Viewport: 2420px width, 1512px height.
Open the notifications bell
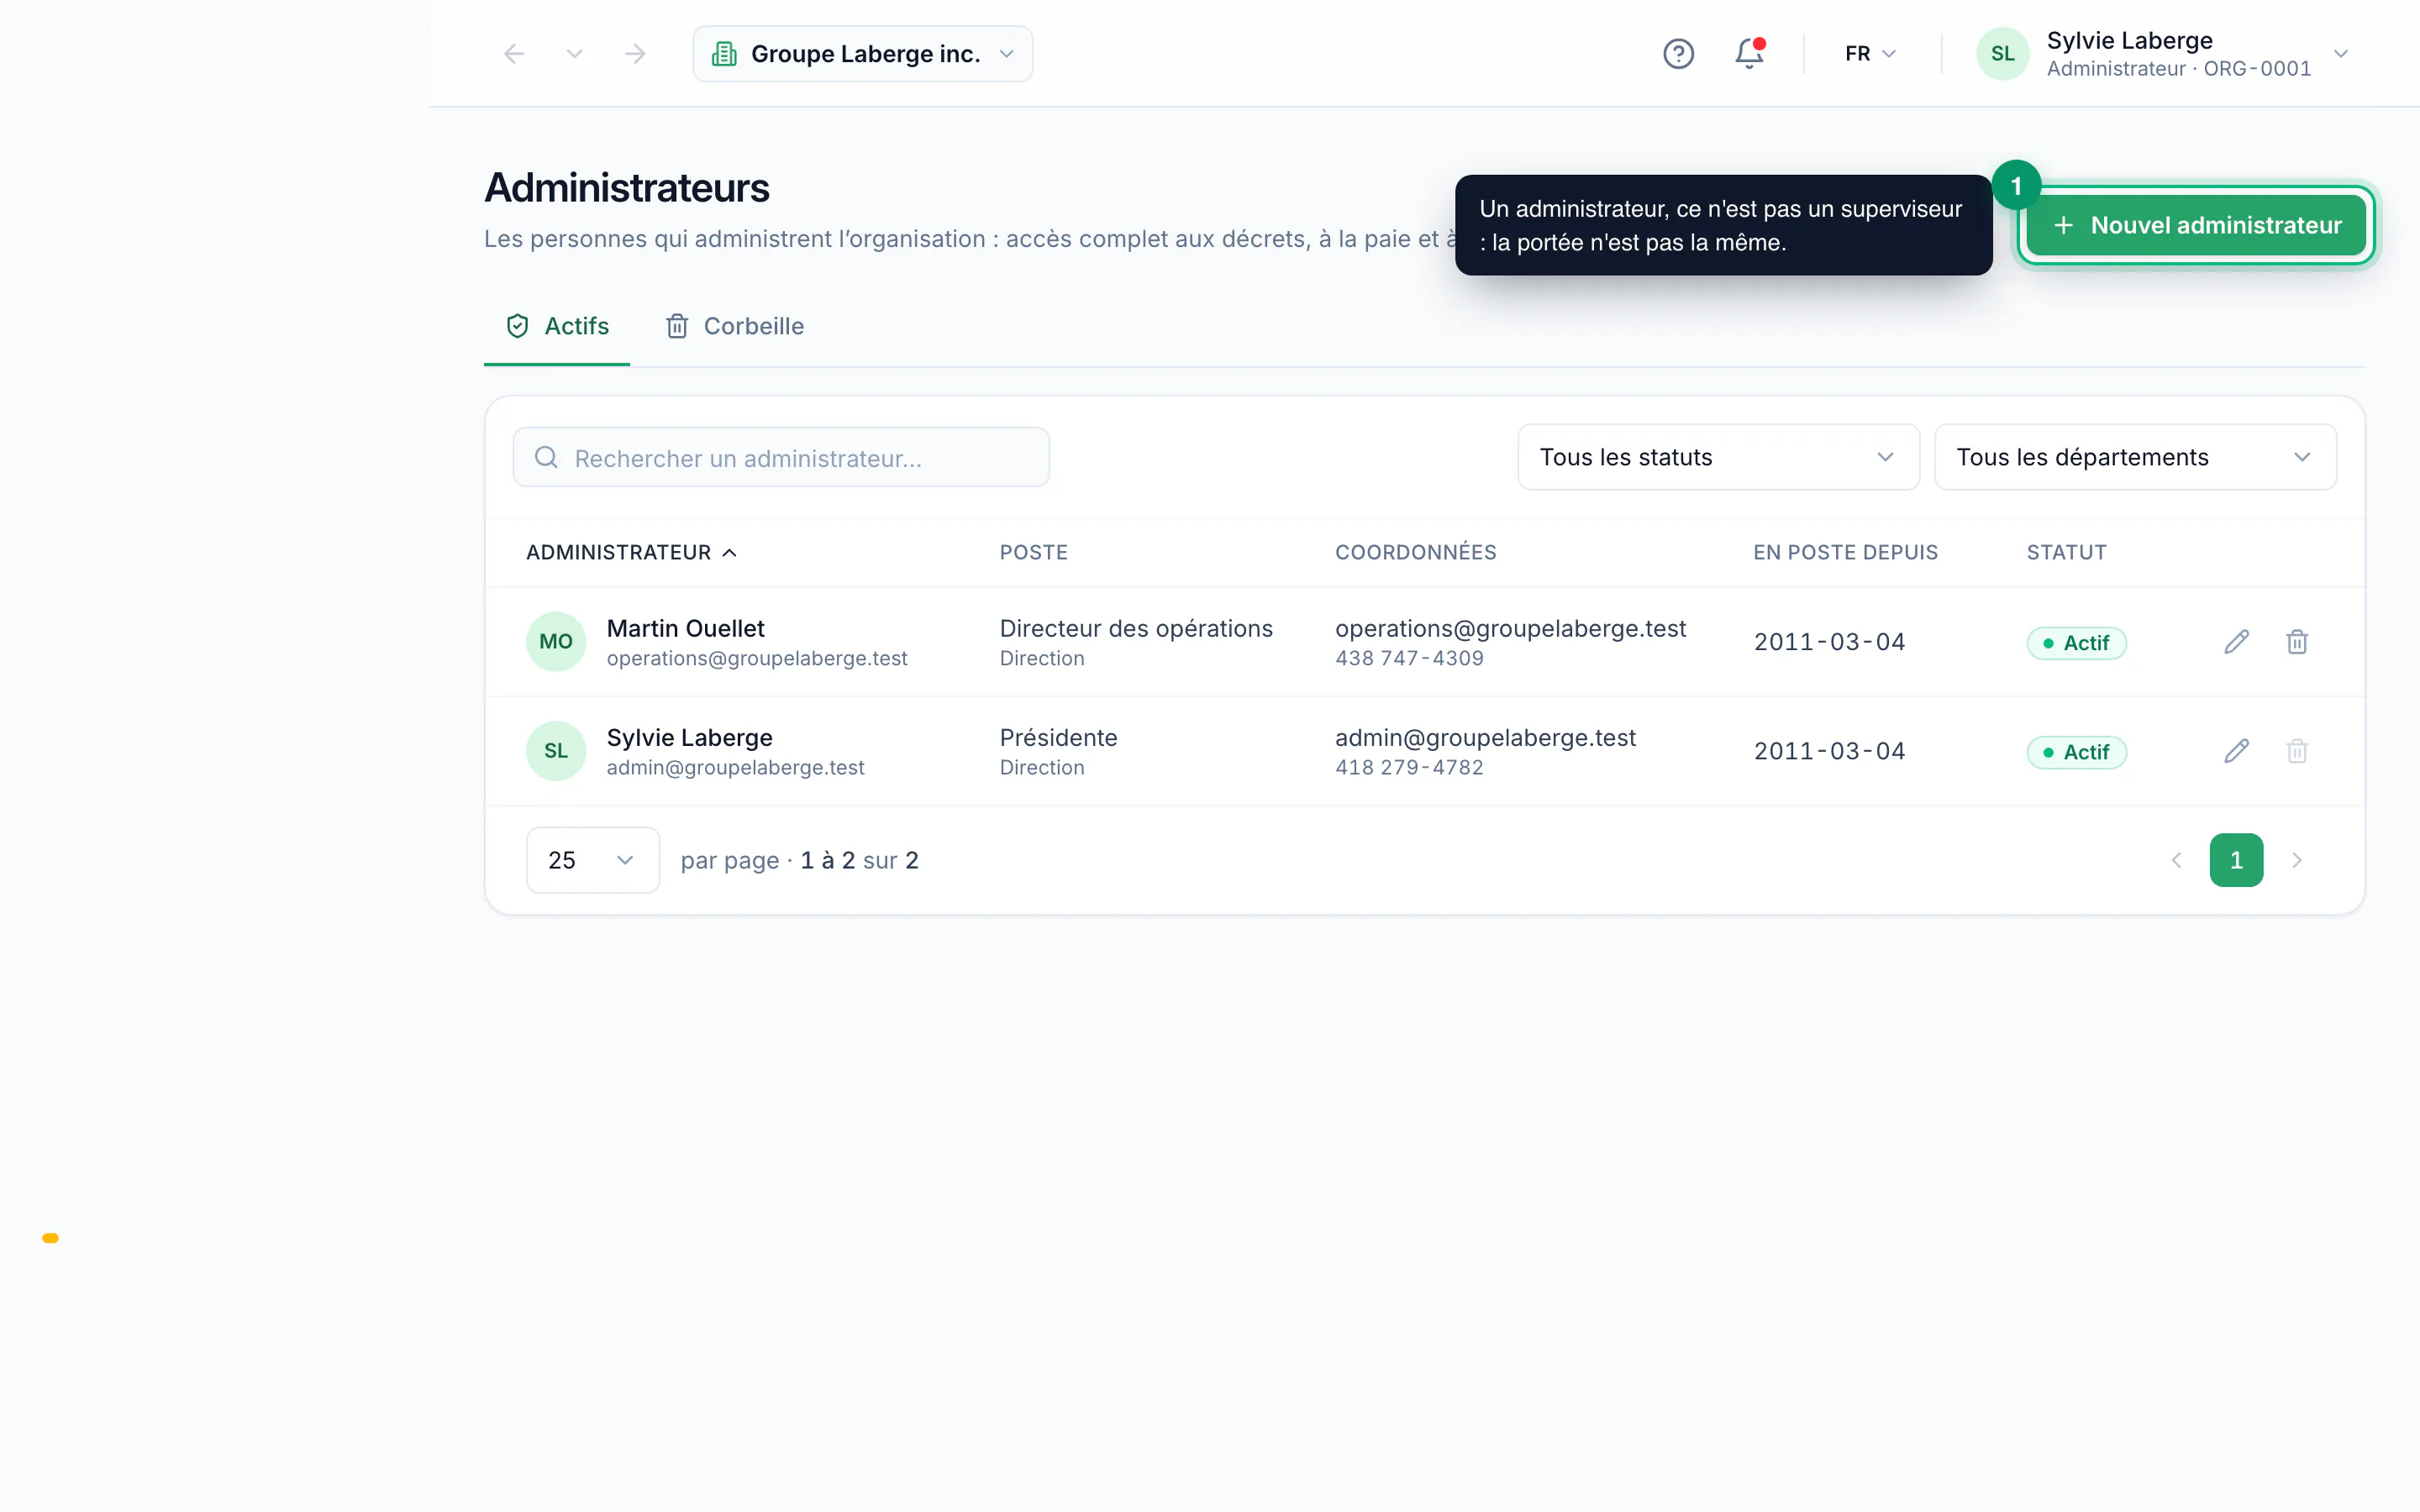pos(1749,54)
